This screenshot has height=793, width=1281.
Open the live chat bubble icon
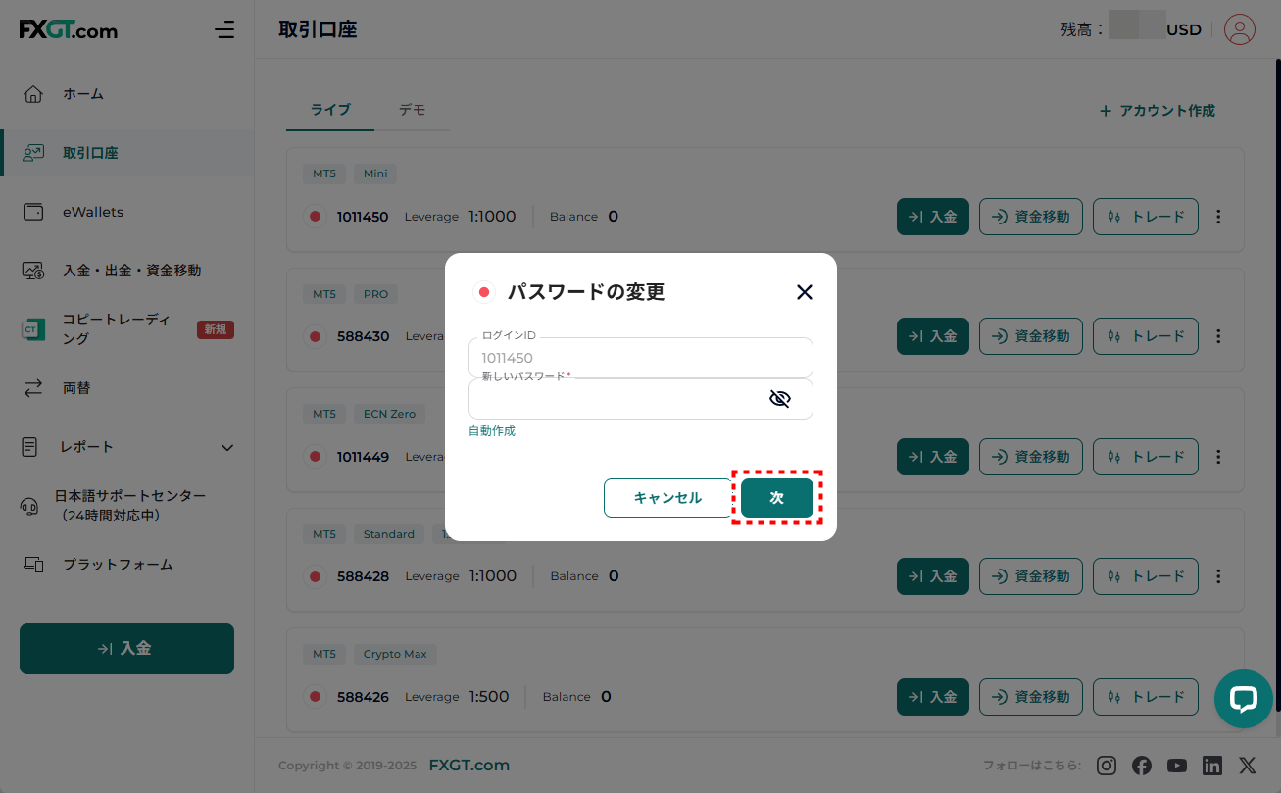coord(1243,699)
